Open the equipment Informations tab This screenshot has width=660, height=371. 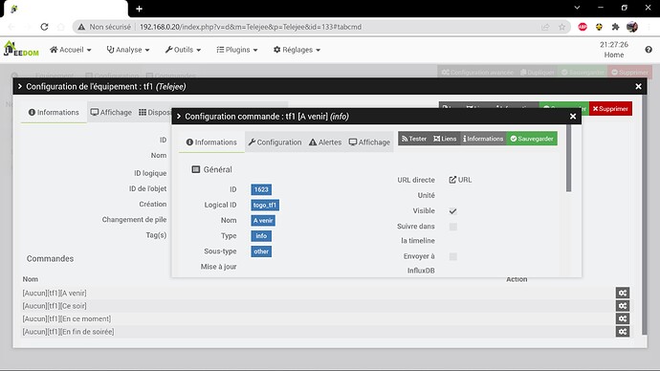[x=54, y=112]
